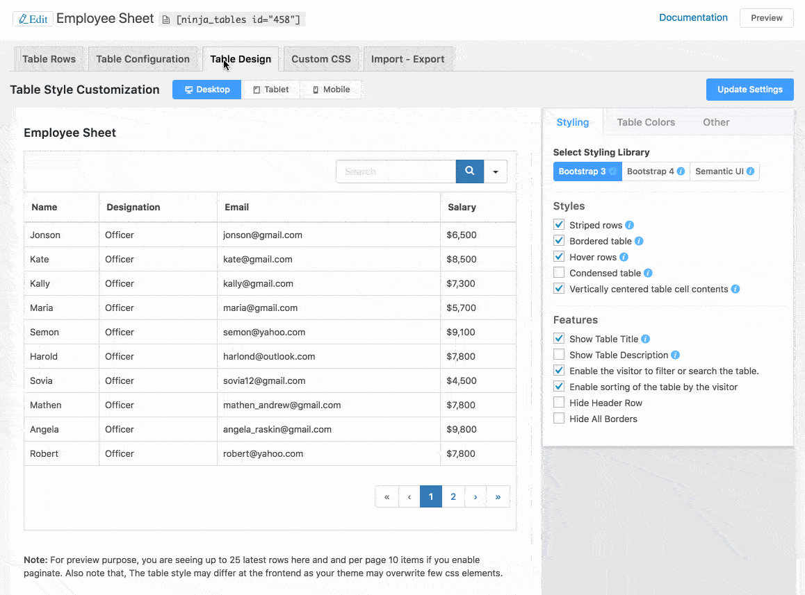The image size is (805, 595).
Task: Click info icon on Bootstrap 4
Action: 681,171
